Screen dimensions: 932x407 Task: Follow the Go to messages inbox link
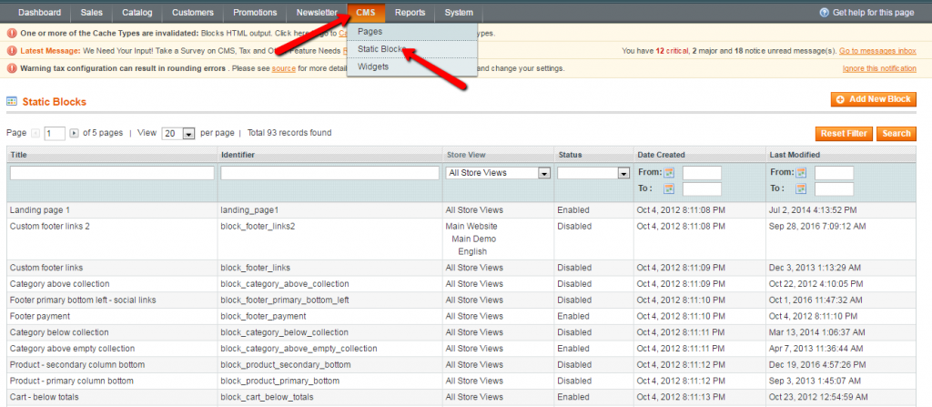pos(876,51)
